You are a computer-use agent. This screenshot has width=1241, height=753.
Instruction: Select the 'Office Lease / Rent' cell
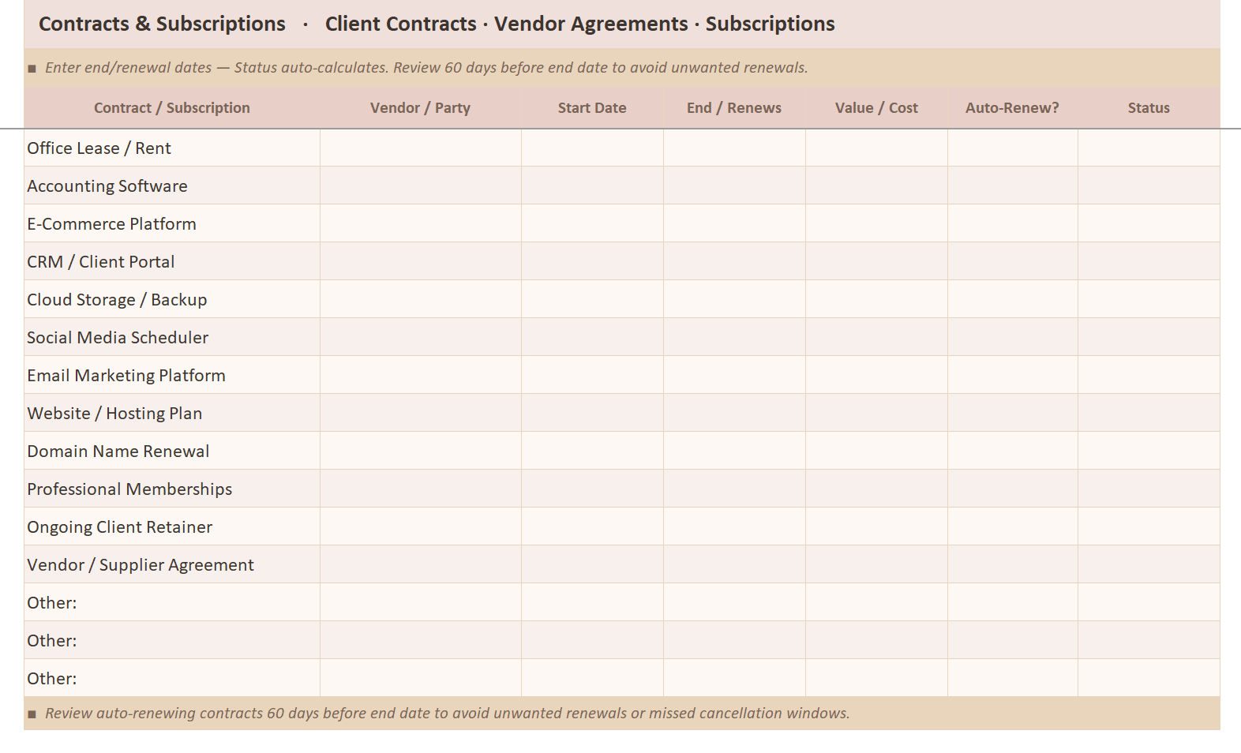pos(172,148)
